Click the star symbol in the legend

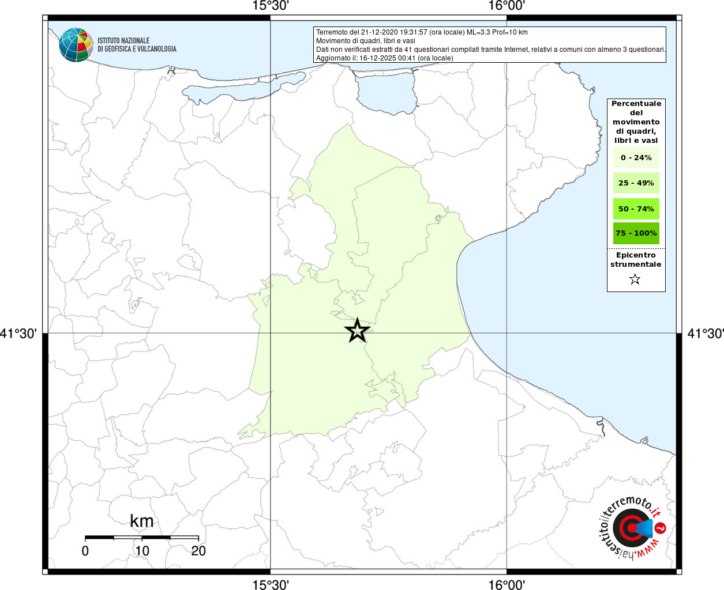point(635,279)
